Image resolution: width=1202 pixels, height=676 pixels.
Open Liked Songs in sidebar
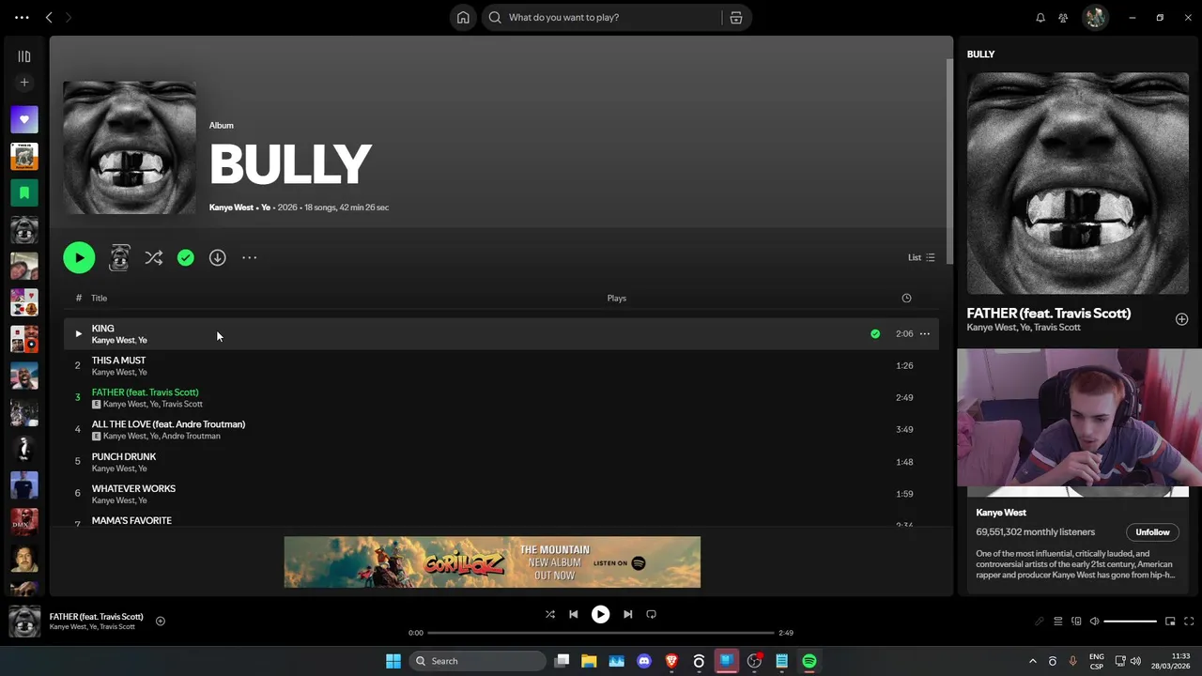(24, 119)
